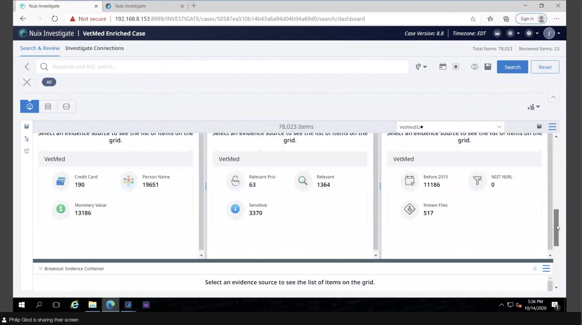Viewport: 582px width, 325px height.
Task: Open the Breakout panel hamburger menu
Action: click(546, 268)
